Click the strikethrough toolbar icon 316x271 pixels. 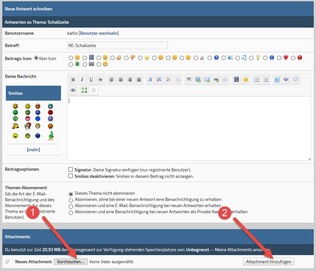(100, 80)
